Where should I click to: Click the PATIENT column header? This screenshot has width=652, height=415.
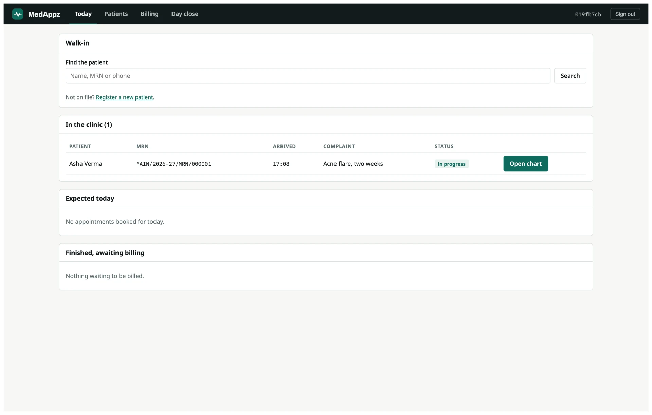pyautogui.click(x=80, y=146)
